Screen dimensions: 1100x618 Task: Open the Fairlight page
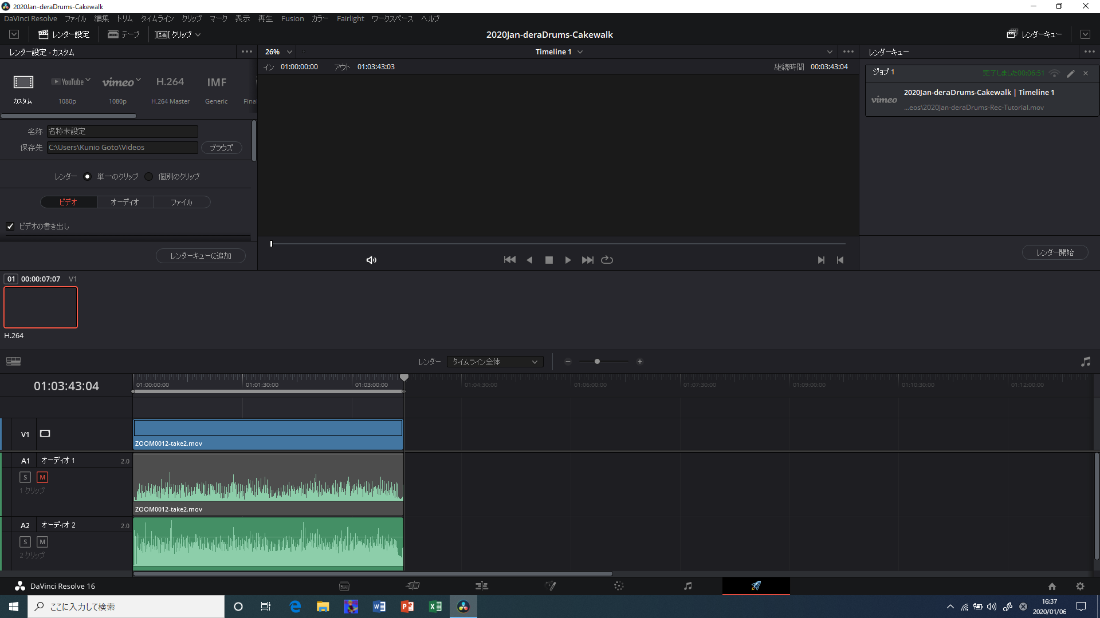[x=688, y=586]
